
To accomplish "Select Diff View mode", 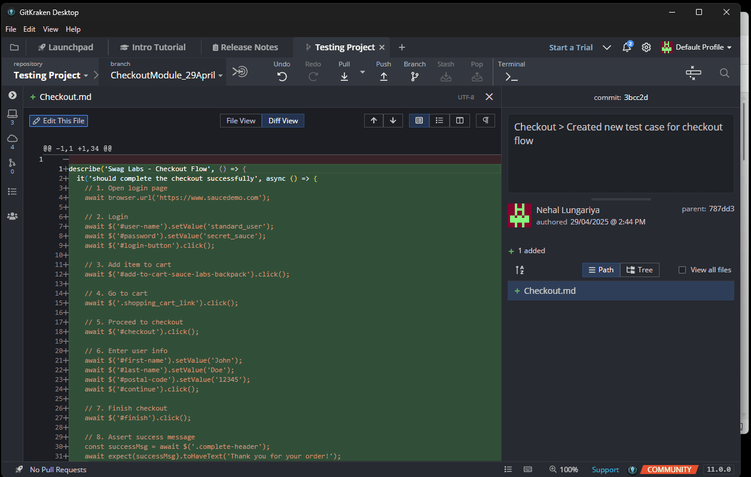I will (x=283, y=120).
